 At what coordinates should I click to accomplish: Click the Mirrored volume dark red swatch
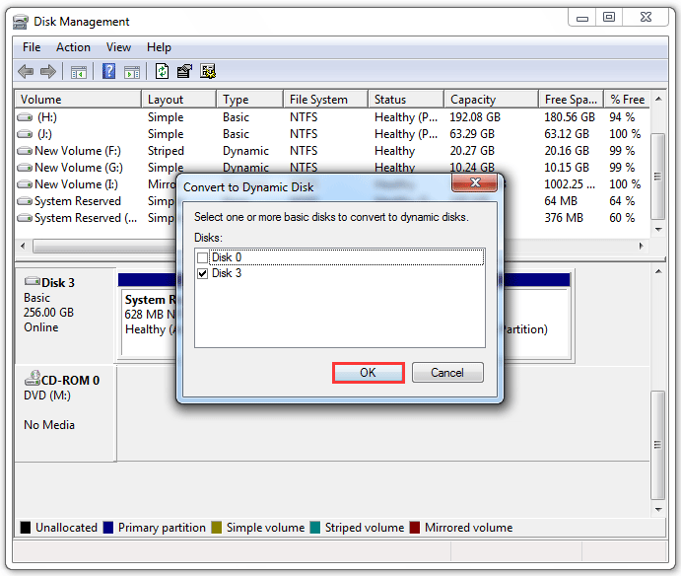(415, 528)
